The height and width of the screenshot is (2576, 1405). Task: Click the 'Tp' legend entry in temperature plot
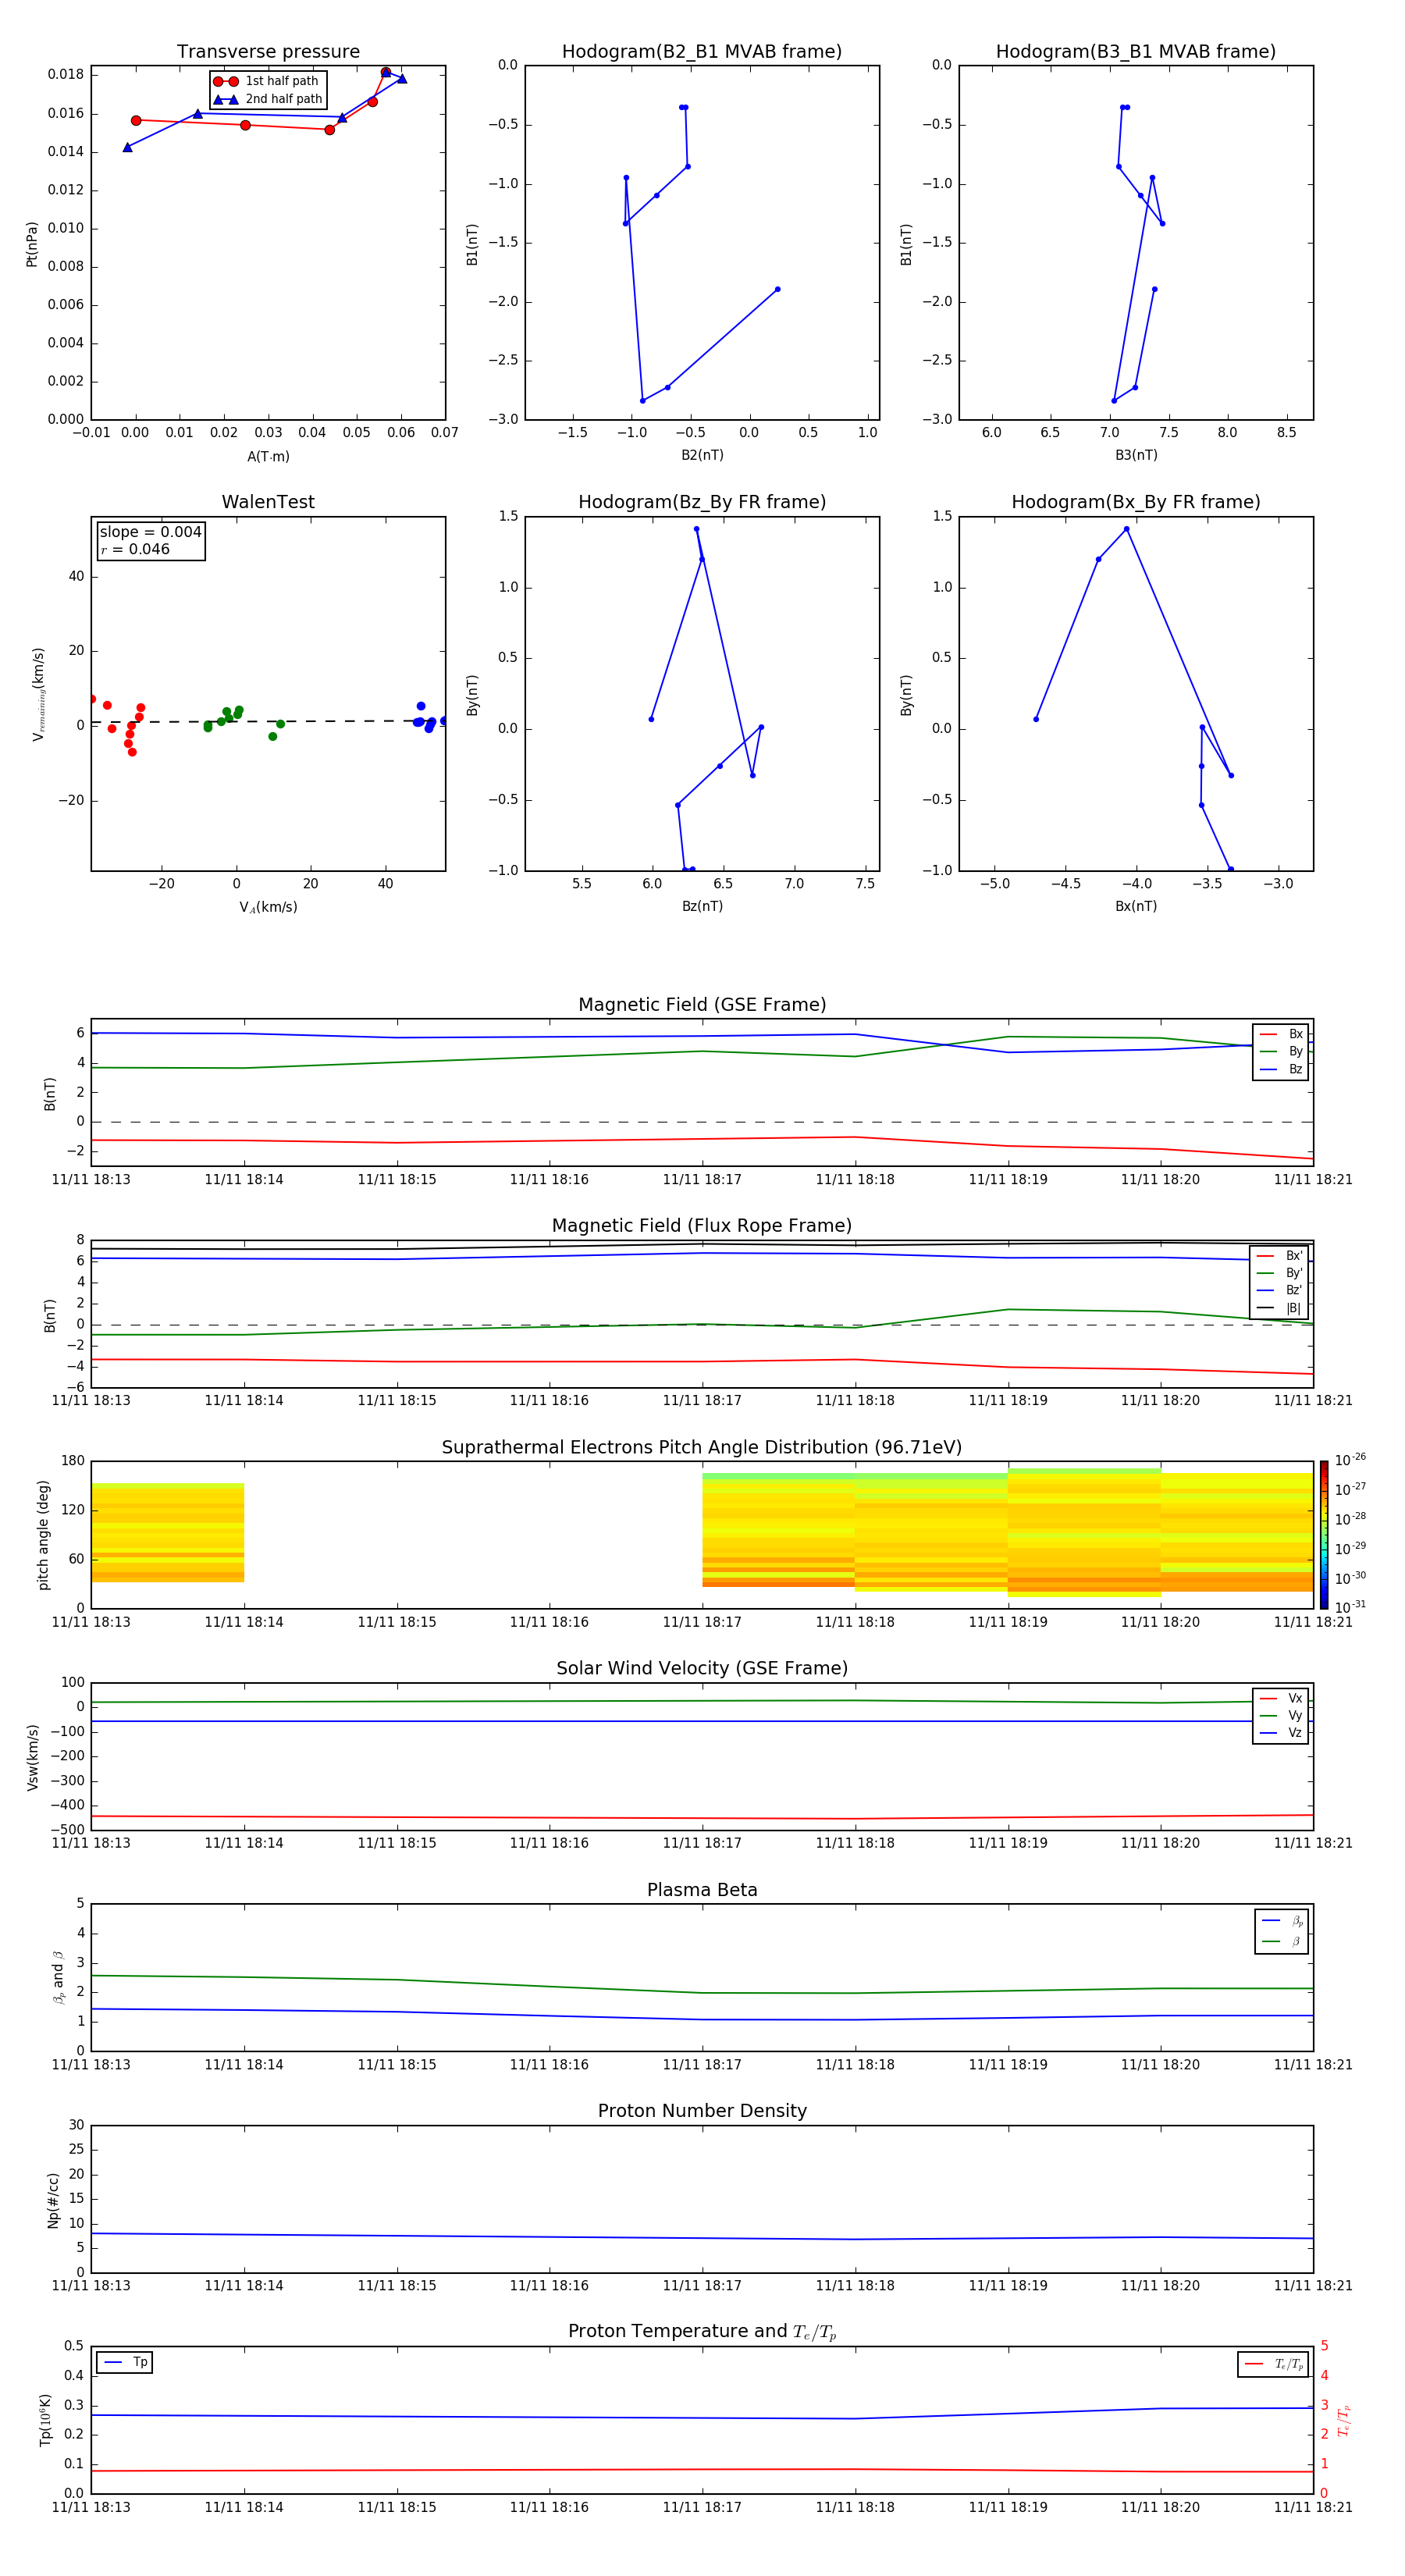click(125, 2362)
